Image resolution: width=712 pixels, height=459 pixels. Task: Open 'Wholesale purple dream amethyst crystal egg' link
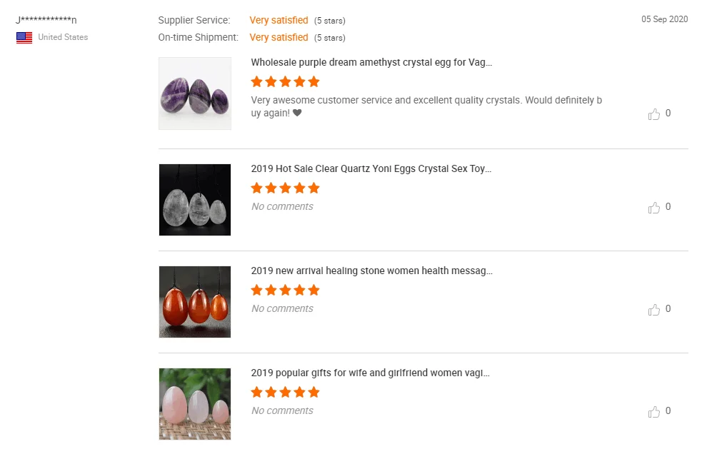(x=371, y=62)
